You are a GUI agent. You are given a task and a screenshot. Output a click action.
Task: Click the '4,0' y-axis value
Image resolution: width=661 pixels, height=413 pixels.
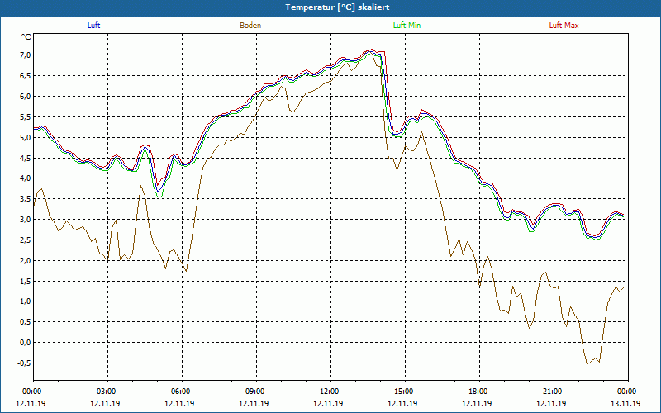click(x=26, y=178)
